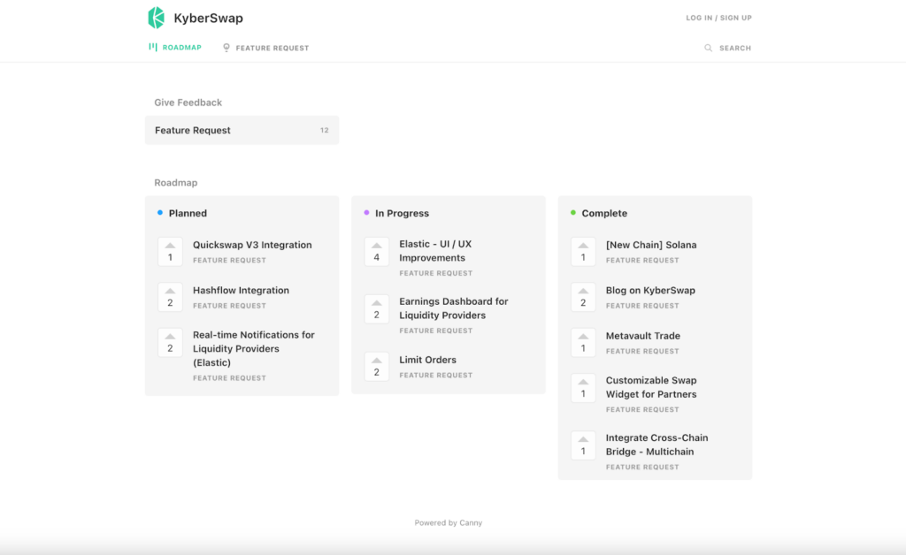Open Elastic - UI / UX Improvements post
This screenshot has width=906, height=555.
click(435, 251)
